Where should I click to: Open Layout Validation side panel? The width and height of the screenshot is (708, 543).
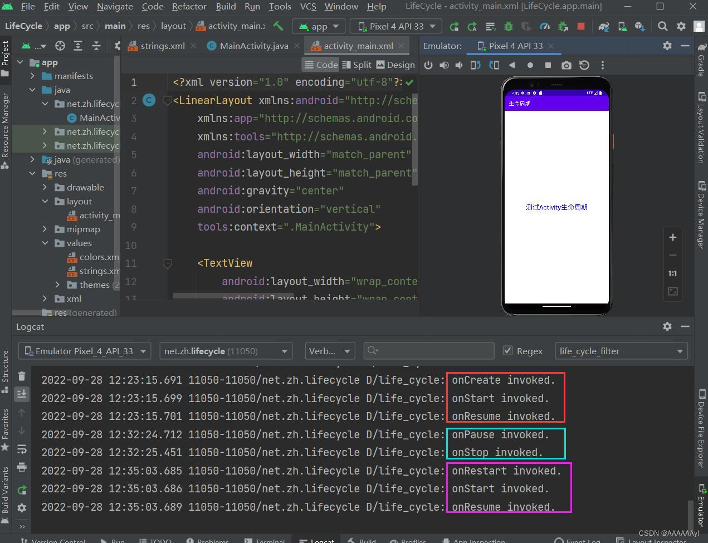point(701,128)
